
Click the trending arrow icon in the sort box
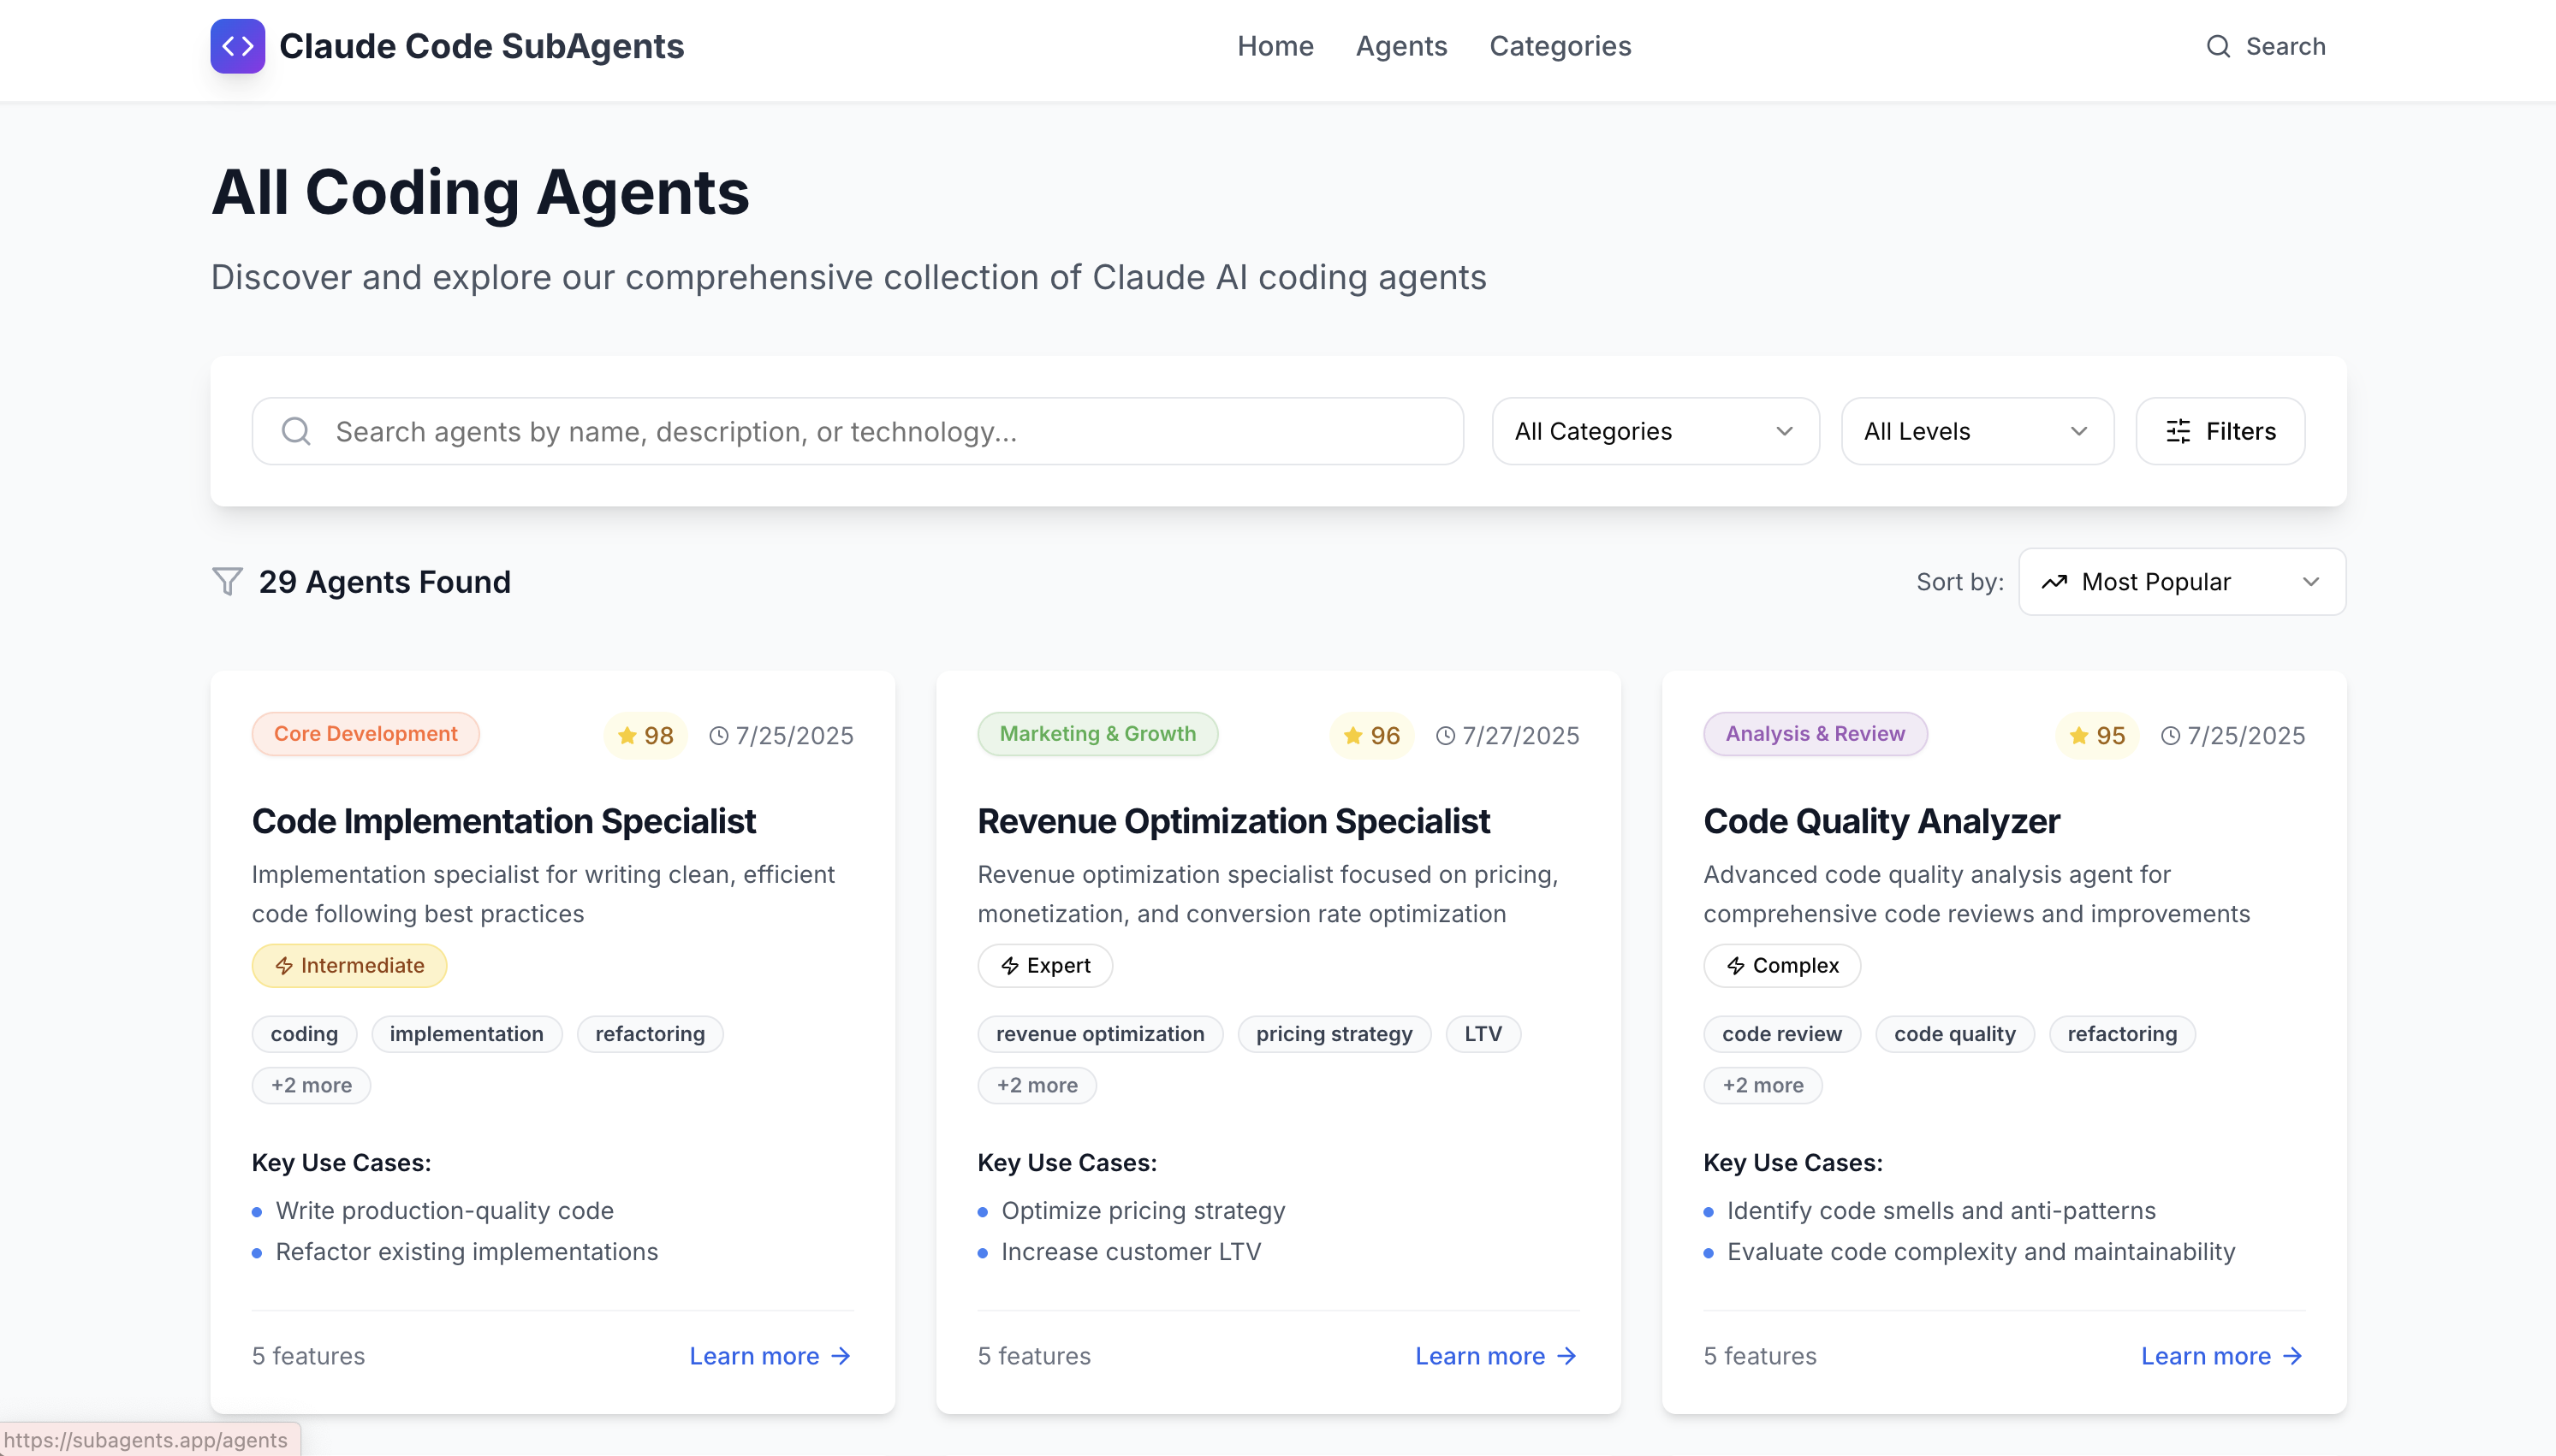click(2054, 582)
